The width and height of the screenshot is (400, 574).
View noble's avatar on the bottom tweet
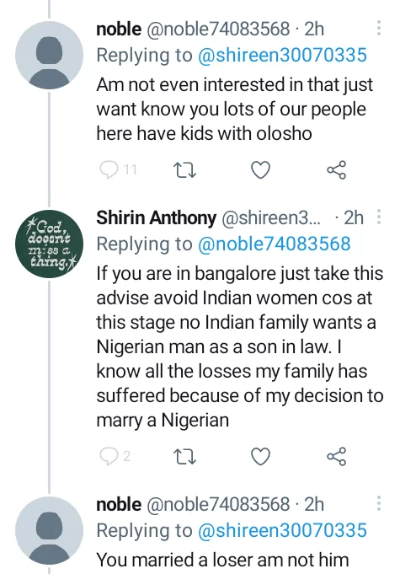point(50,530)
